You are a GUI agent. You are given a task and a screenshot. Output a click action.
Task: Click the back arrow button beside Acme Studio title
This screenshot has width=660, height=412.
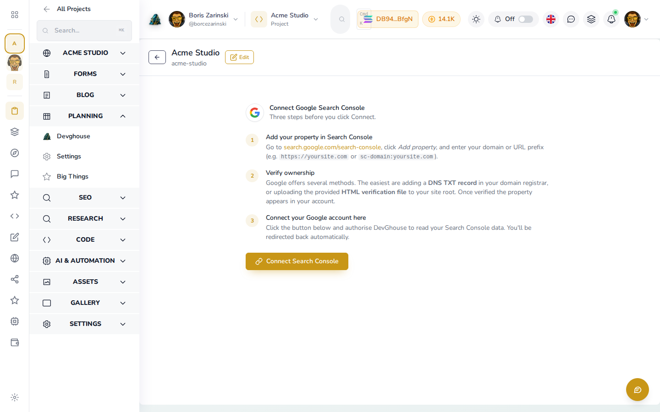(x=157, y=57)
